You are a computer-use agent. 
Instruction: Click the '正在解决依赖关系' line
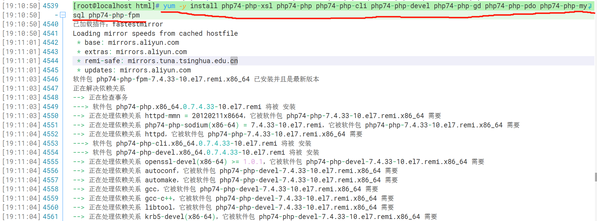coord(99,88)
